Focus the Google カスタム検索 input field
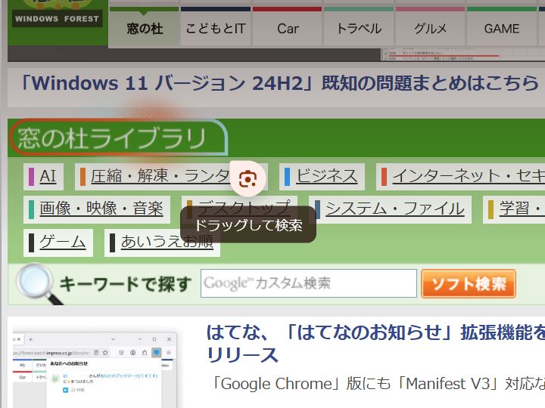The height and width of the screenshot is (408, 545). [x=309, y=283]
